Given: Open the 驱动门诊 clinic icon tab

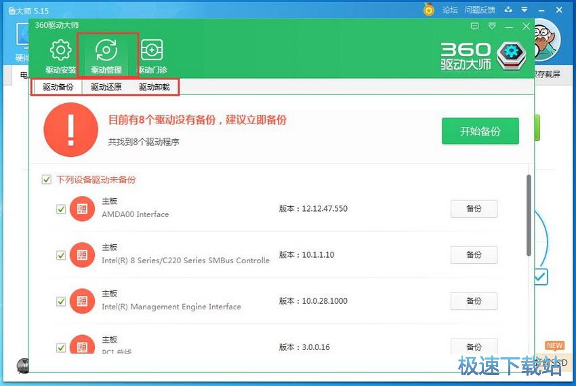Looking at the screenshot, I should click(x=152, y=56).
